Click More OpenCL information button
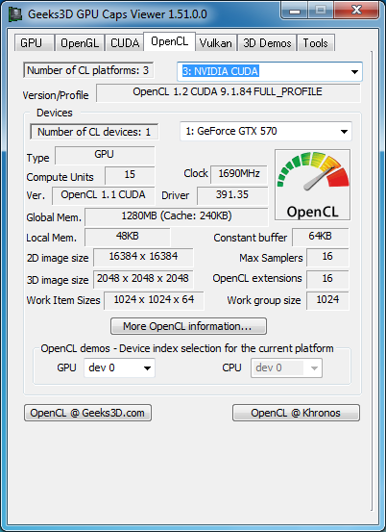 click(188, 326)
